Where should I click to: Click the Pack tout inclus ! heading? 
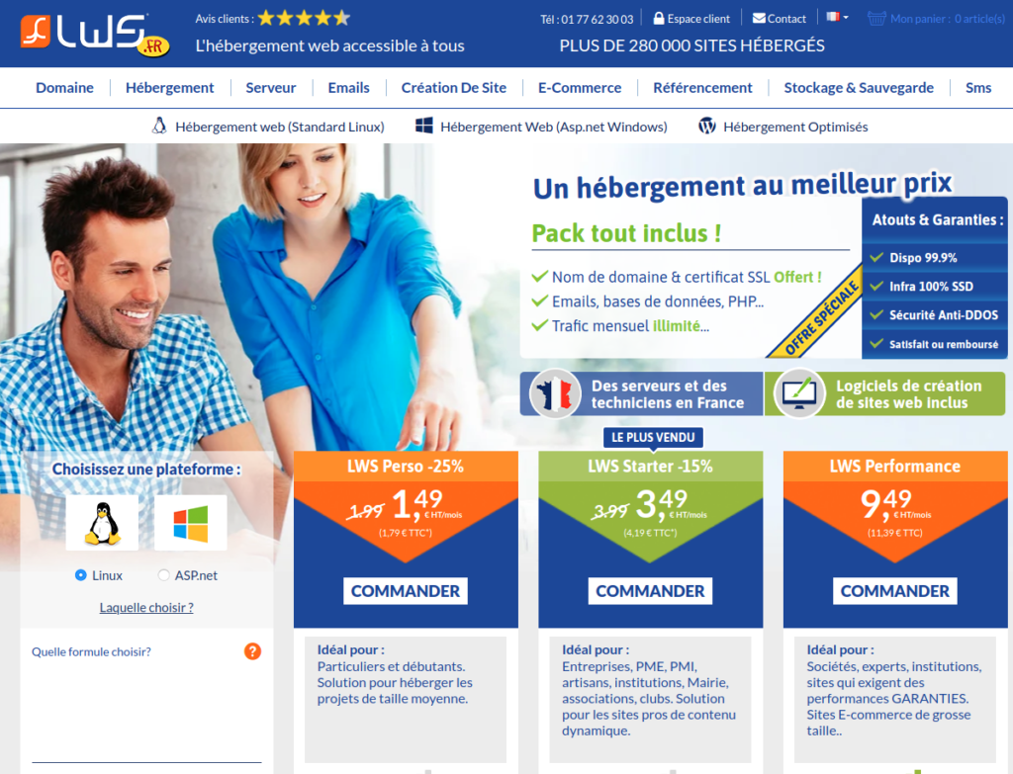click(626, 233)
